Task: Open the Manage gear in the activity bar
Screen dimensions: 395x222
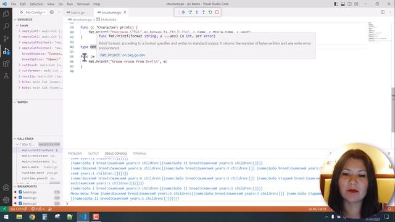Action: [x=6, y=200]
